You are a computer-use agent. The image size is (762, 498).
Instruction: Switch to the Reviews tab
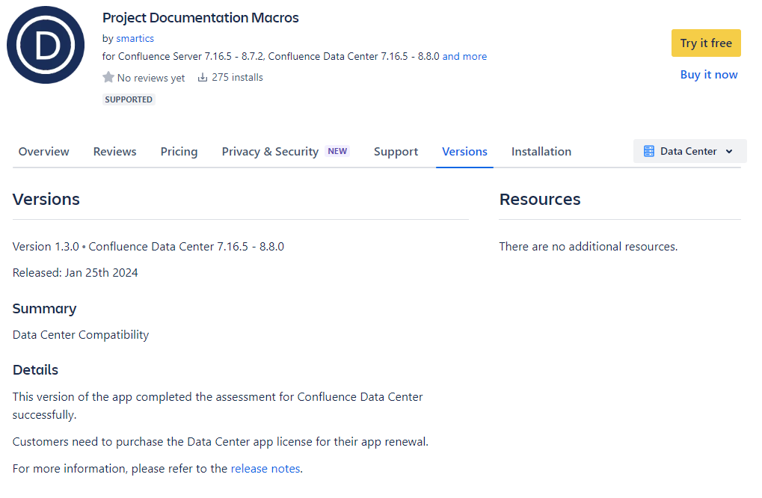click(114, 152)
